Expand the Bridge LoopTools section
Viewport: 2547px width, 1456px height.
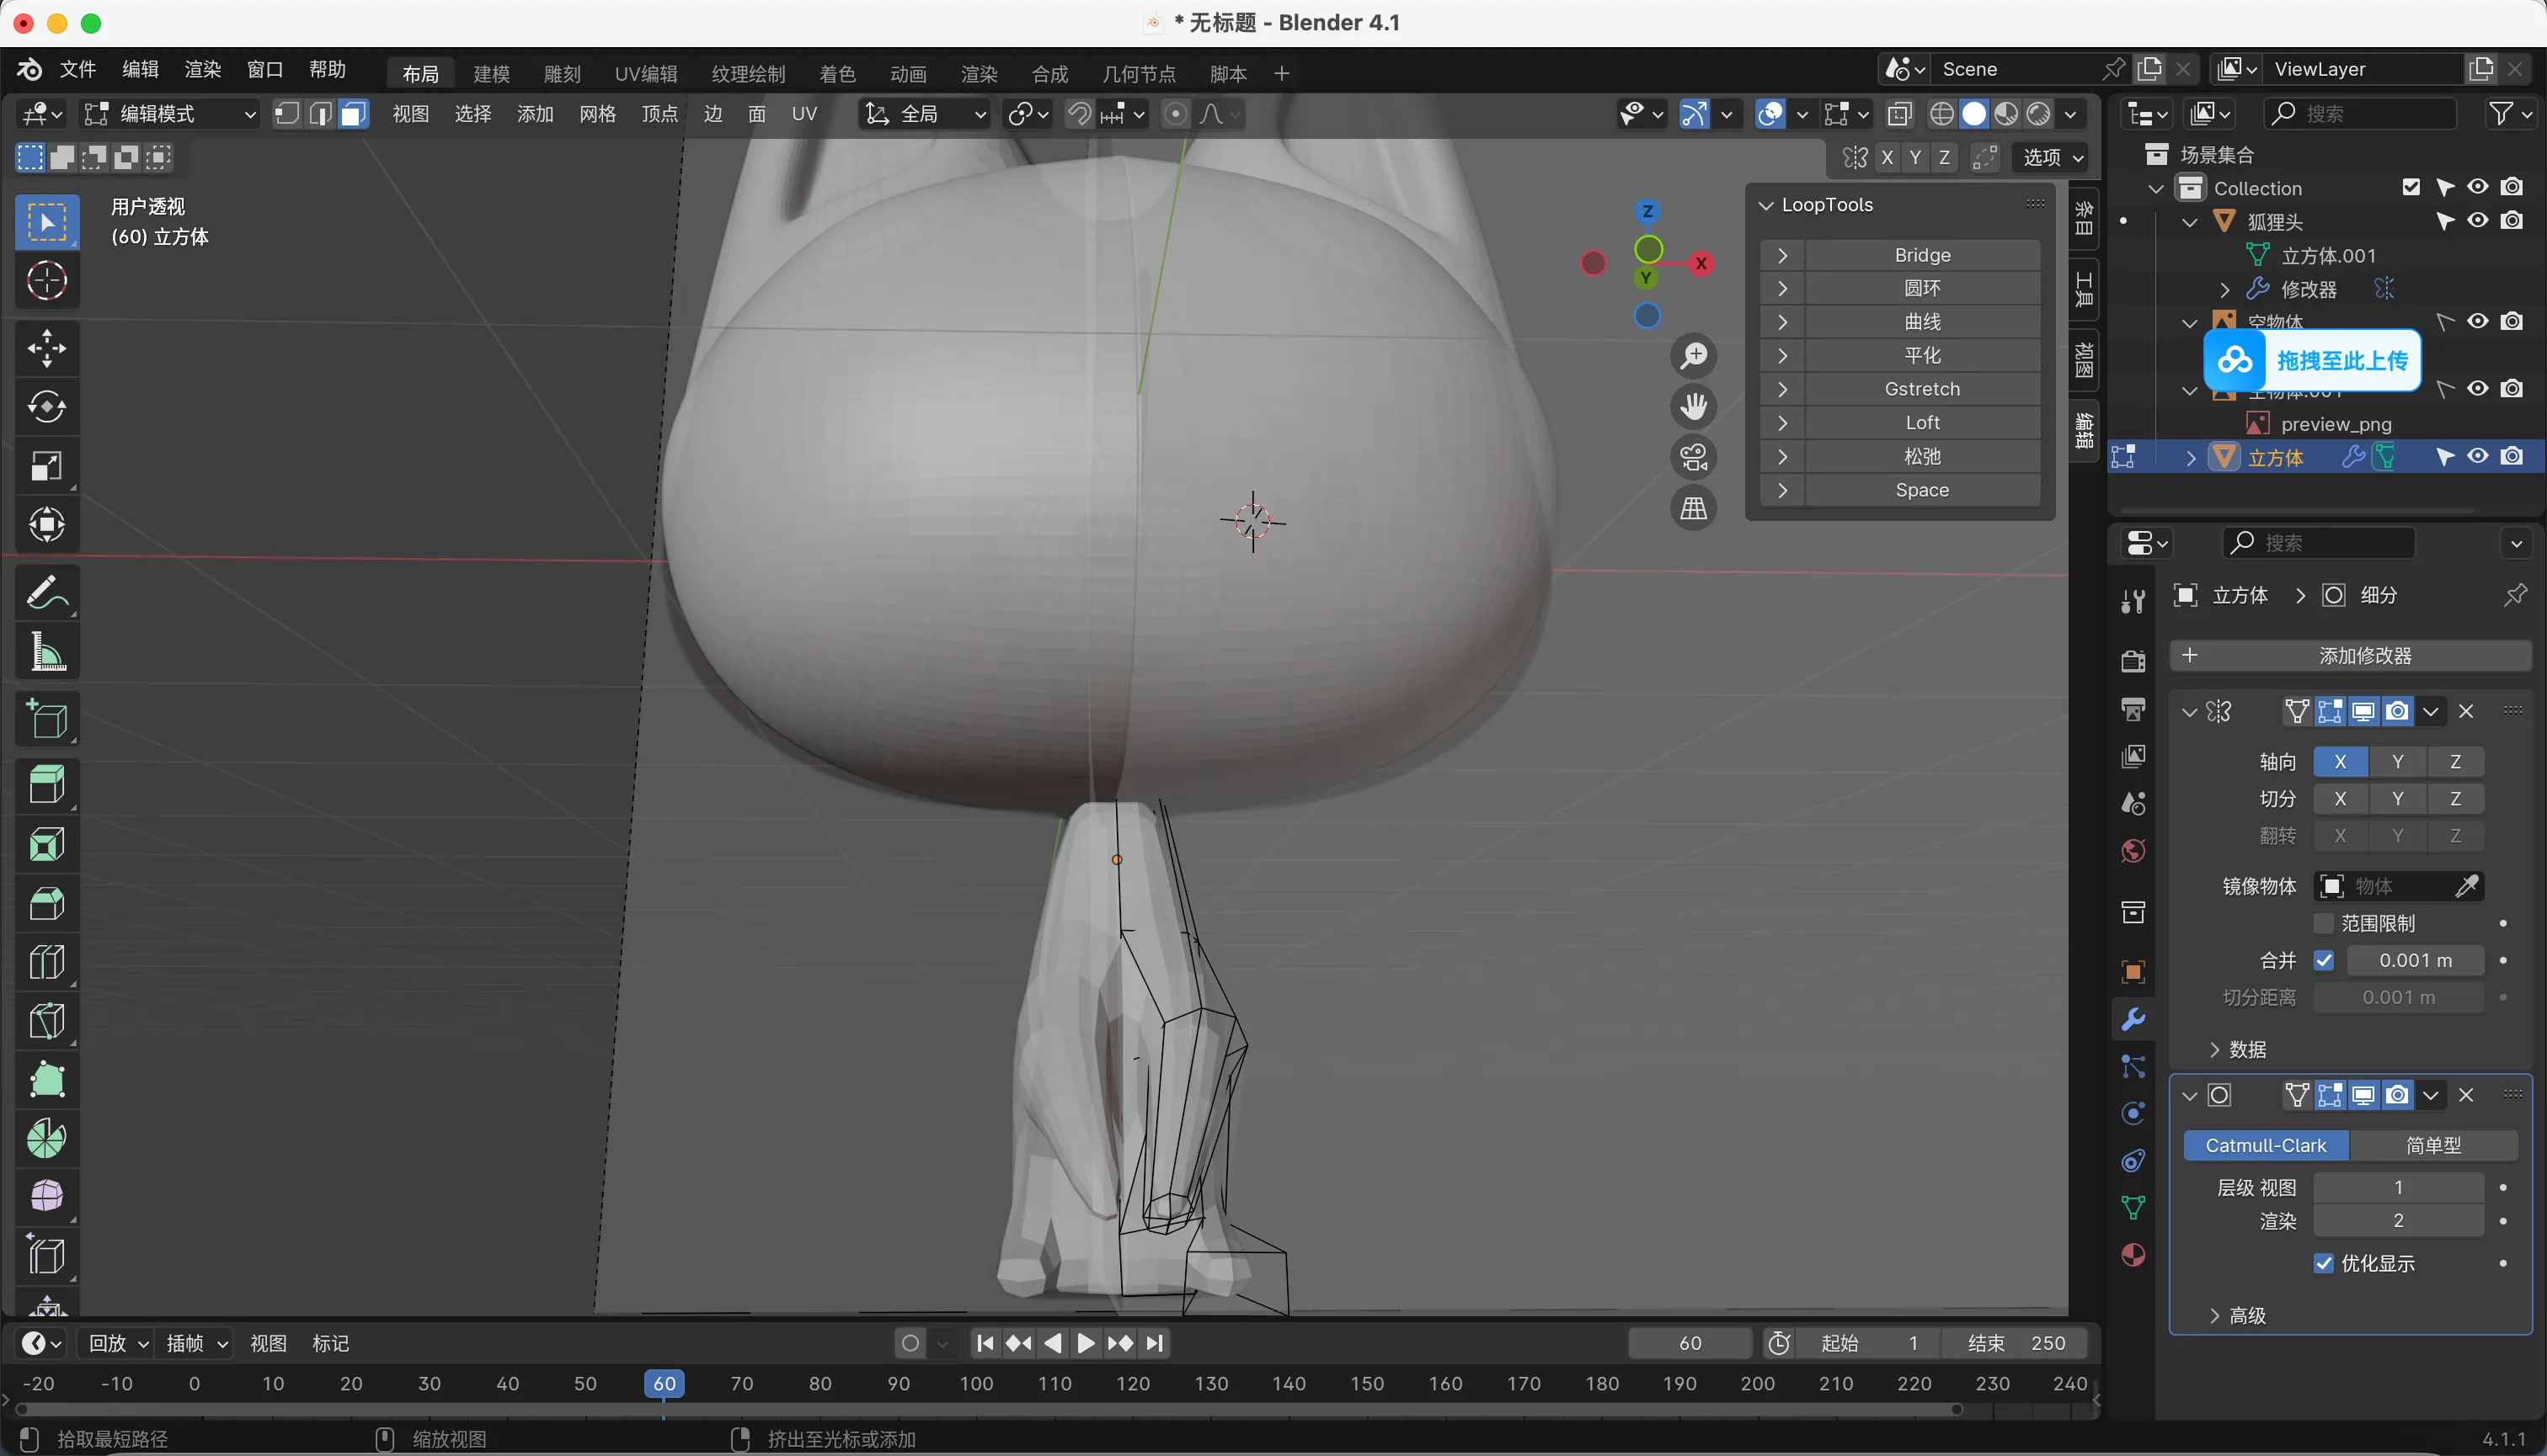coord(1782,255)
